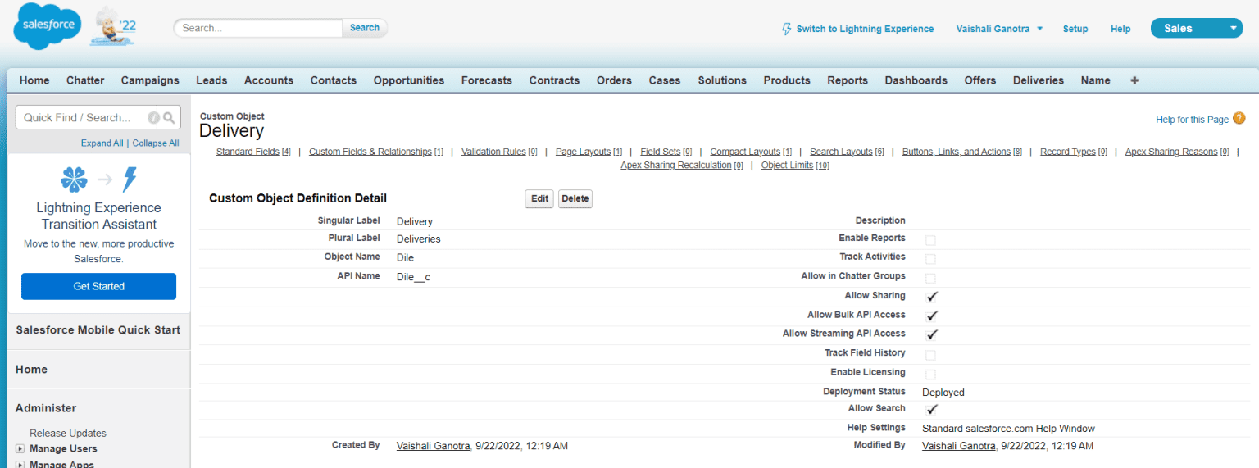Screen dimensions: 1259x468
Task: Open the Setup link
Action: coord(1075,29)
